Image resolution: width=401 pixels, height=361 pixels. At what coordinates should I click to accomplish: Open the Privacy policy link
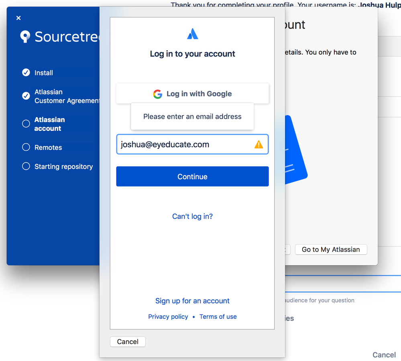click(168, 316)
